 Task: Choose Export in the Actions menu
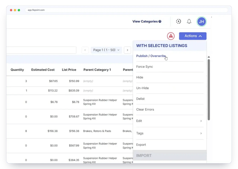tap(141, 145)
